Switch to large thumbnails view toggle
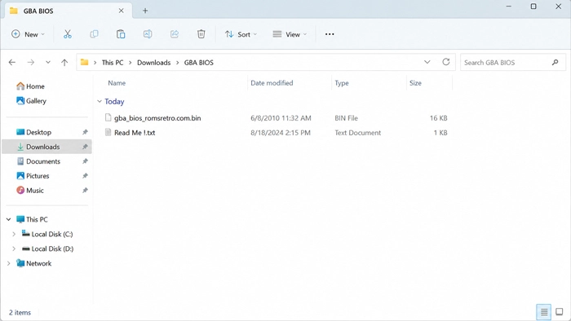This screenshot has height=321, width=571. (559, 312)
